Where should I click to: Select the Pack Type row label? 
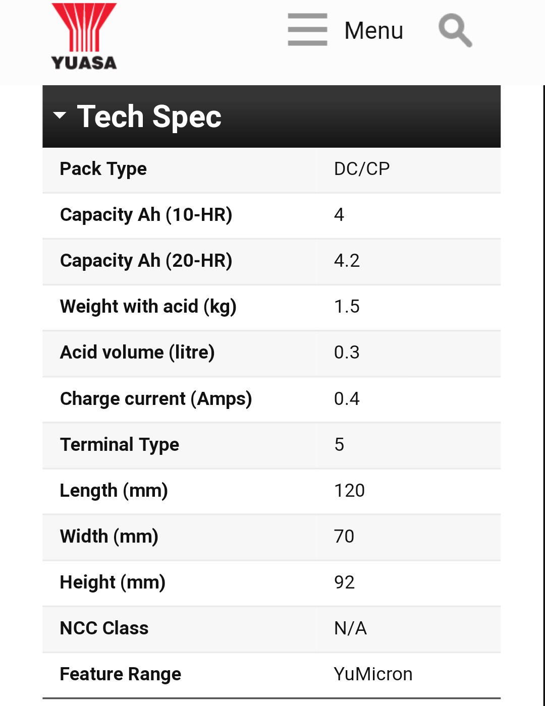click(103, 169)
